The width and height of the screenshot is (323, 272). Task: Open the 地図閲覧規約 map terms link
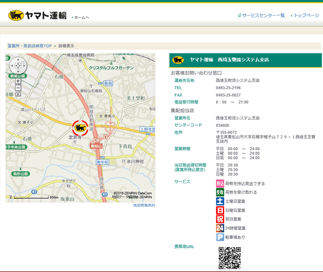[x=144, y=205]
